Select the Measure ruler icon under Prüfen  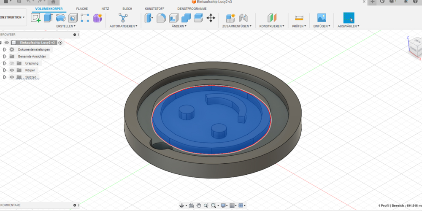tap(299, 18)
